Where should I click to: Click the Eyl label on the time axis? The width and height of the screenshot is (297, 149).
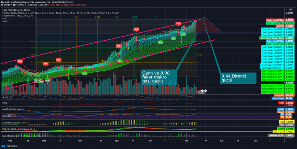(151, 141)
